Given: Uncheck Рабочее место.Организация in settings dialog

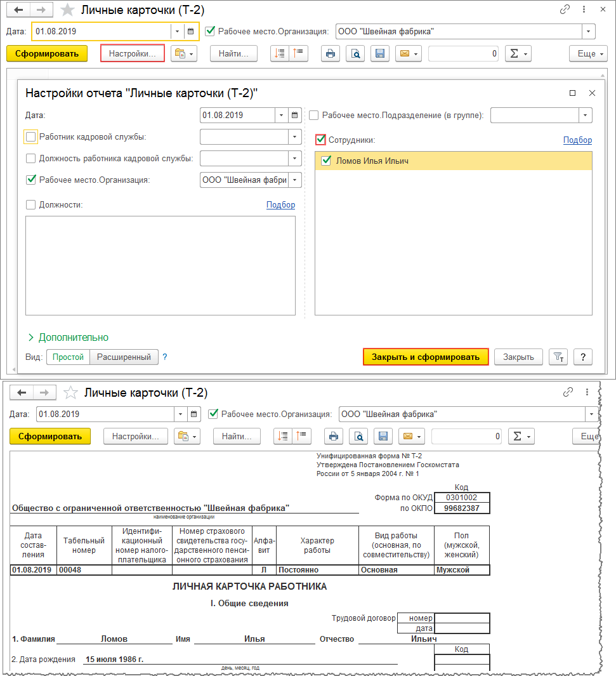Looking at the screenshot, I should (x=31, y=180).
